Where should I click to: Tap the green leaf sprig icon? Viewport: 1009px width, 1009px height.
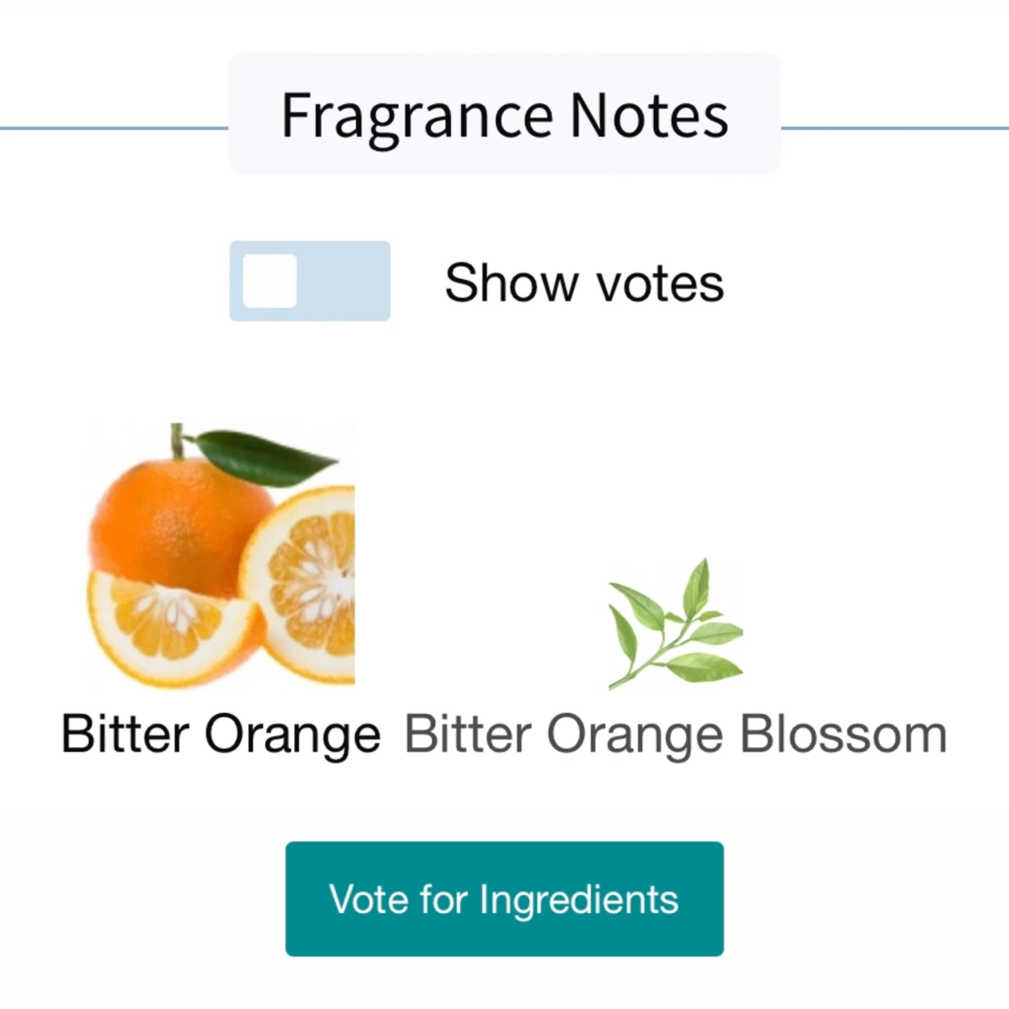(675, 623)
